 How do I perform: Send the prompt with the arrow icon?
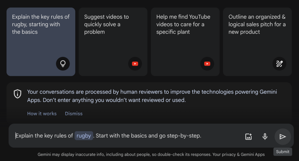[x=283, y=137]
